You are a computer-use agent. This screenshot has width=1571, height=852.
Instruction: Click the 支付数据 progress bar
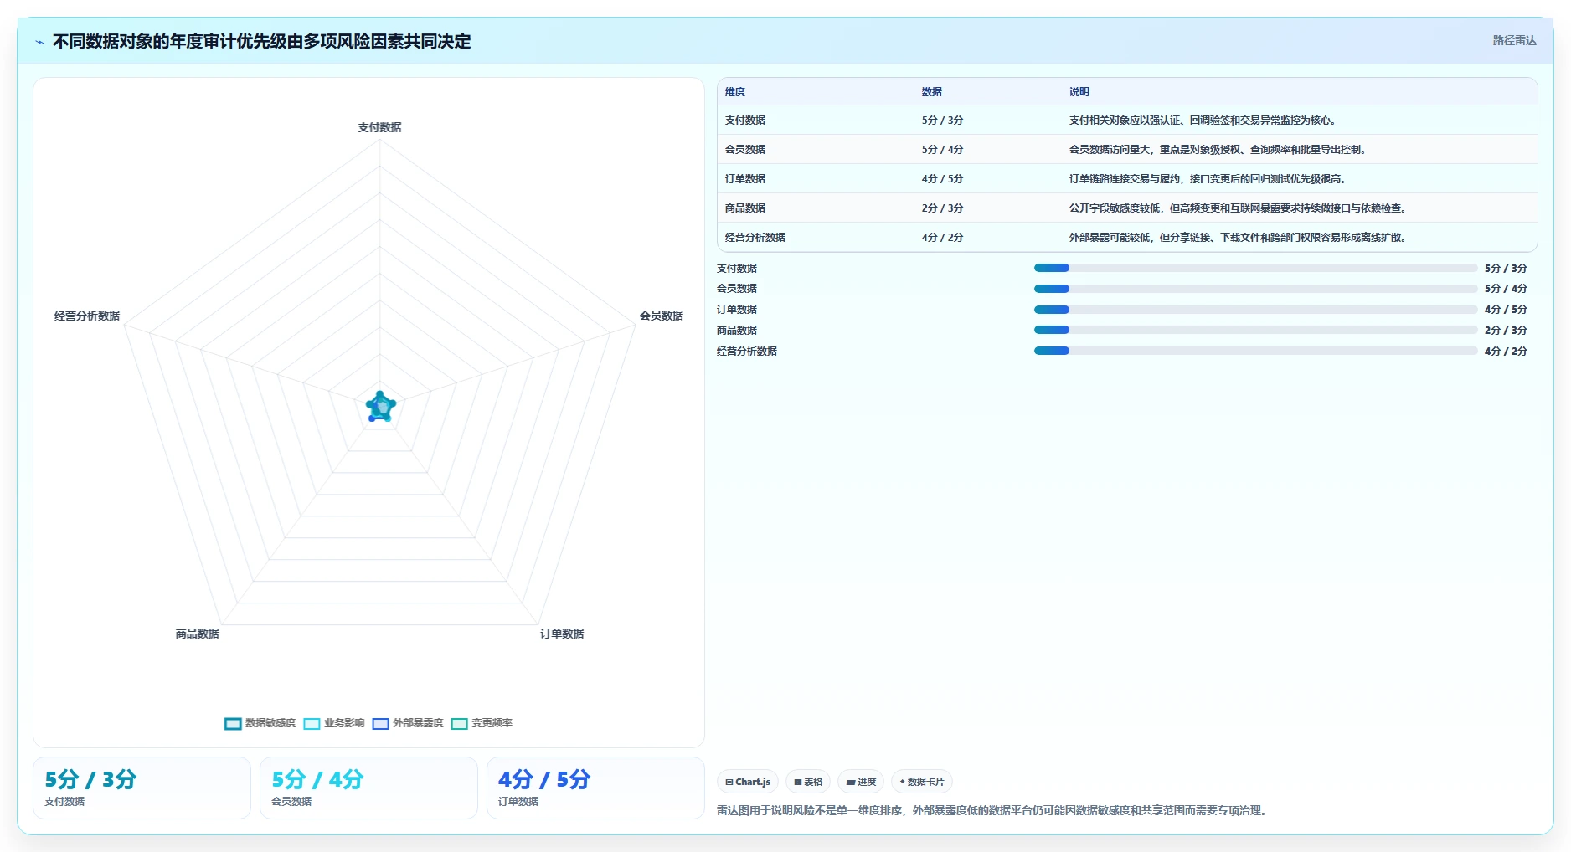tap(1255, 268)
